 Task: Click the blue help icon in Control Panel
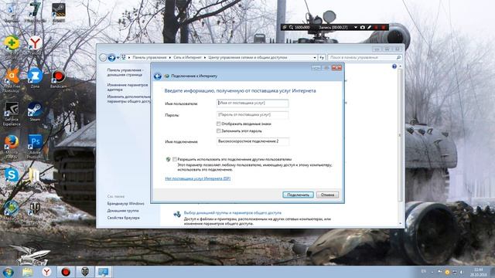point(394,66)
